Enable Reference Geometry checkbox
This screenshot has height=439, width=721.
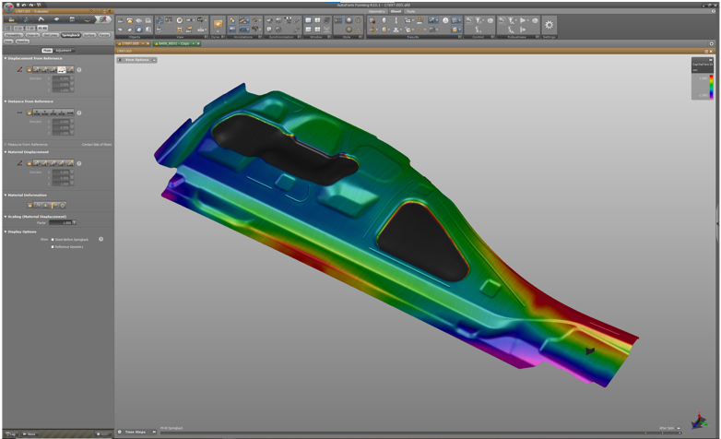[53, 246]
